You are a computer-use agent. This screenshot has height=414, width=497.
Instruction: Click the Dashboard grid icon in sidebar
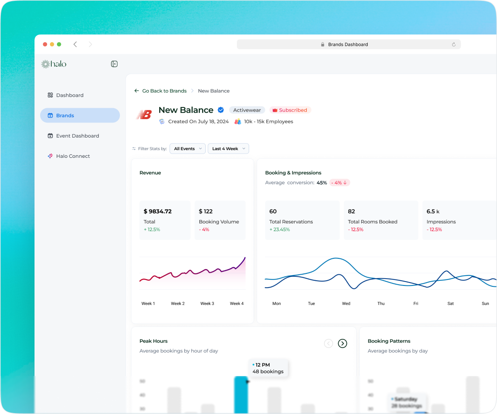point(50,95)
